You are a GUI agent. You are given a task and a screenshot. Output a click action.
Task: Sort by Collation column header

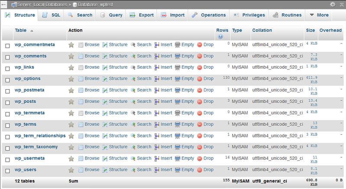[x=262, y=30]
